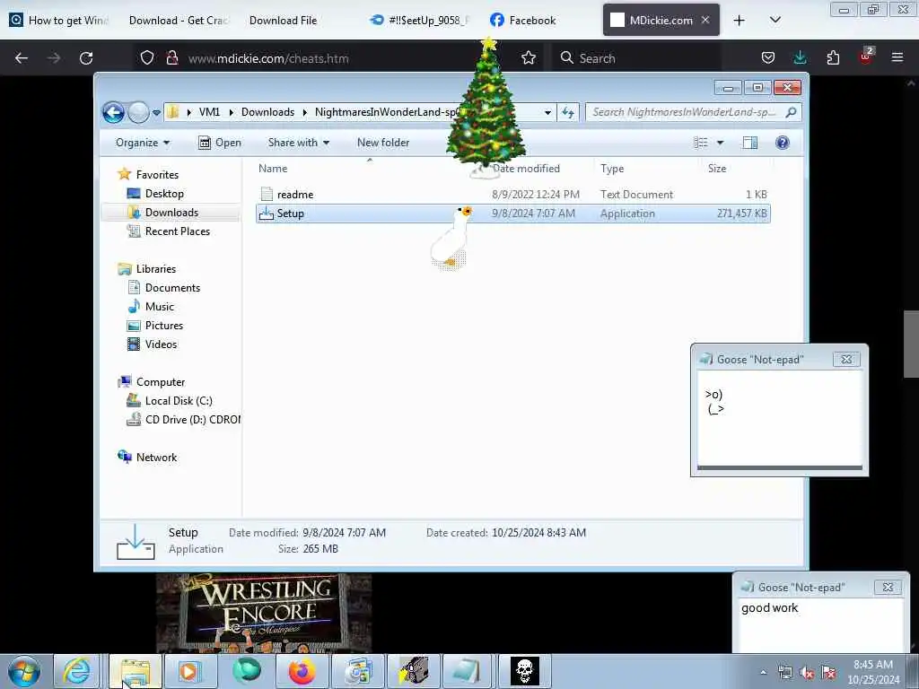
Task: Click the Wrestling Encore banner image
Action: pyautogui.click(x=264, y=613)
